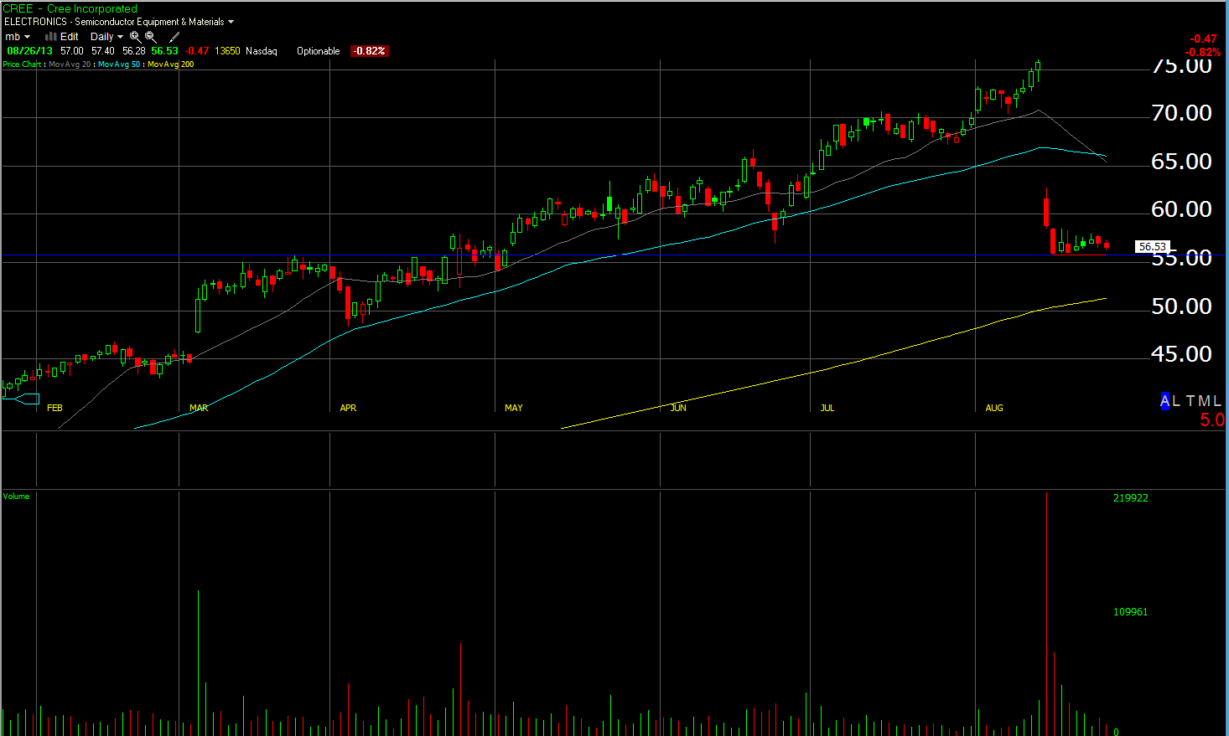Click the red -0.82% change badge
1229x736 pixels.
tap(369, 51)
